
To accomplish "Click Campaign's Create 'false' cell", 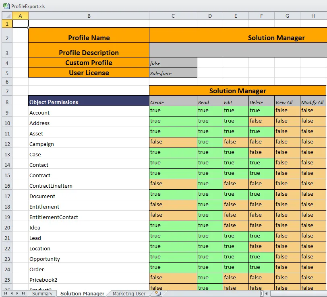I will (x=173, y=142).
